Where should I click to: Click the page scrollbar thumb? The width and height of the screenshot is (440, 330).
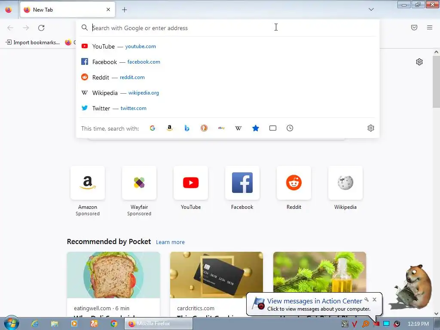pos(436,81)
